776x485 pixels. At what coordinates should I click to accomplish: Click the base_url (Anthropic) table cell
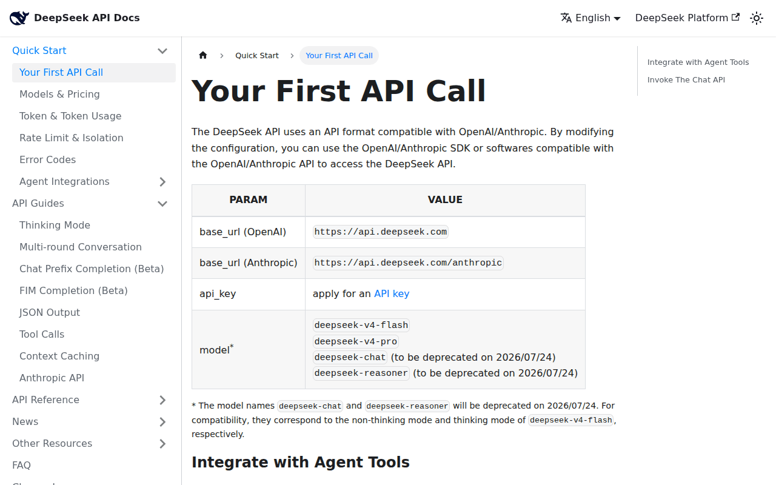249,263
